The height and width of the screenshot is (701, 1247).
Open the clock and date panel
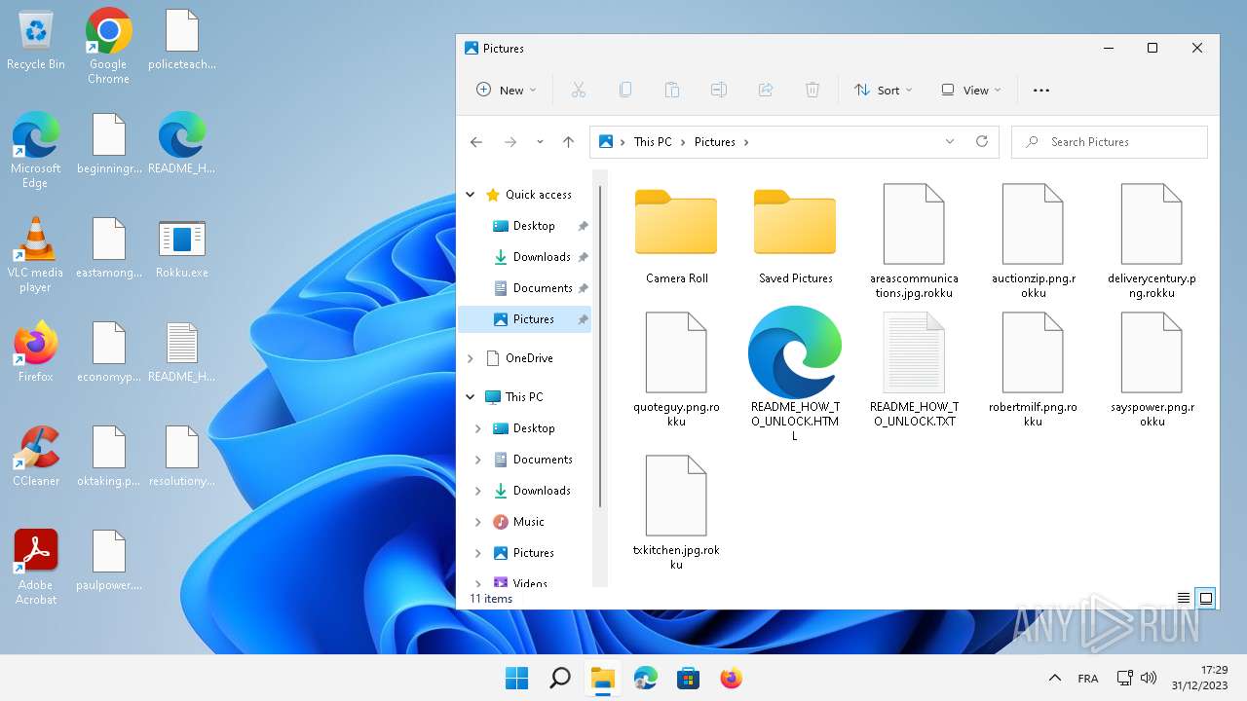(x=1201, y=678)
